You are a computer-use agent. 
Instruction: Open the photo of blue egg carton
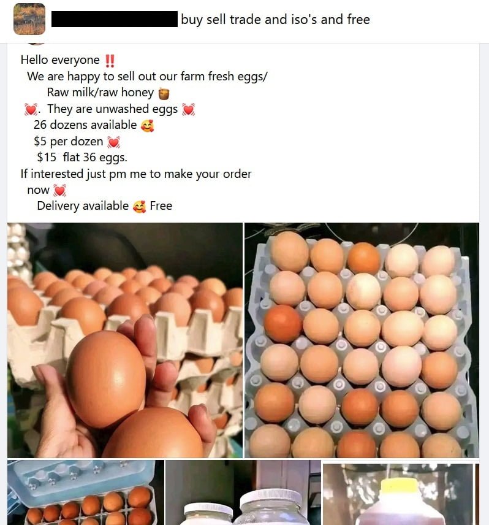click(86, 492)
